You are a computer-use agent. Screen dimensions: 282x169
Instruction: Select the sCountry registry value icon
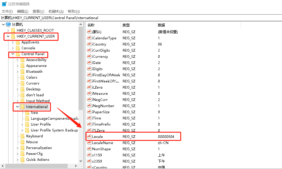click(89, 167)
